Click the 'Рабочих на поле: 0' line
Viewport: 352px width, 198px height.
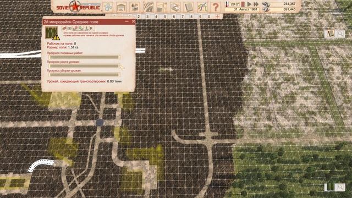click(62, 43)
